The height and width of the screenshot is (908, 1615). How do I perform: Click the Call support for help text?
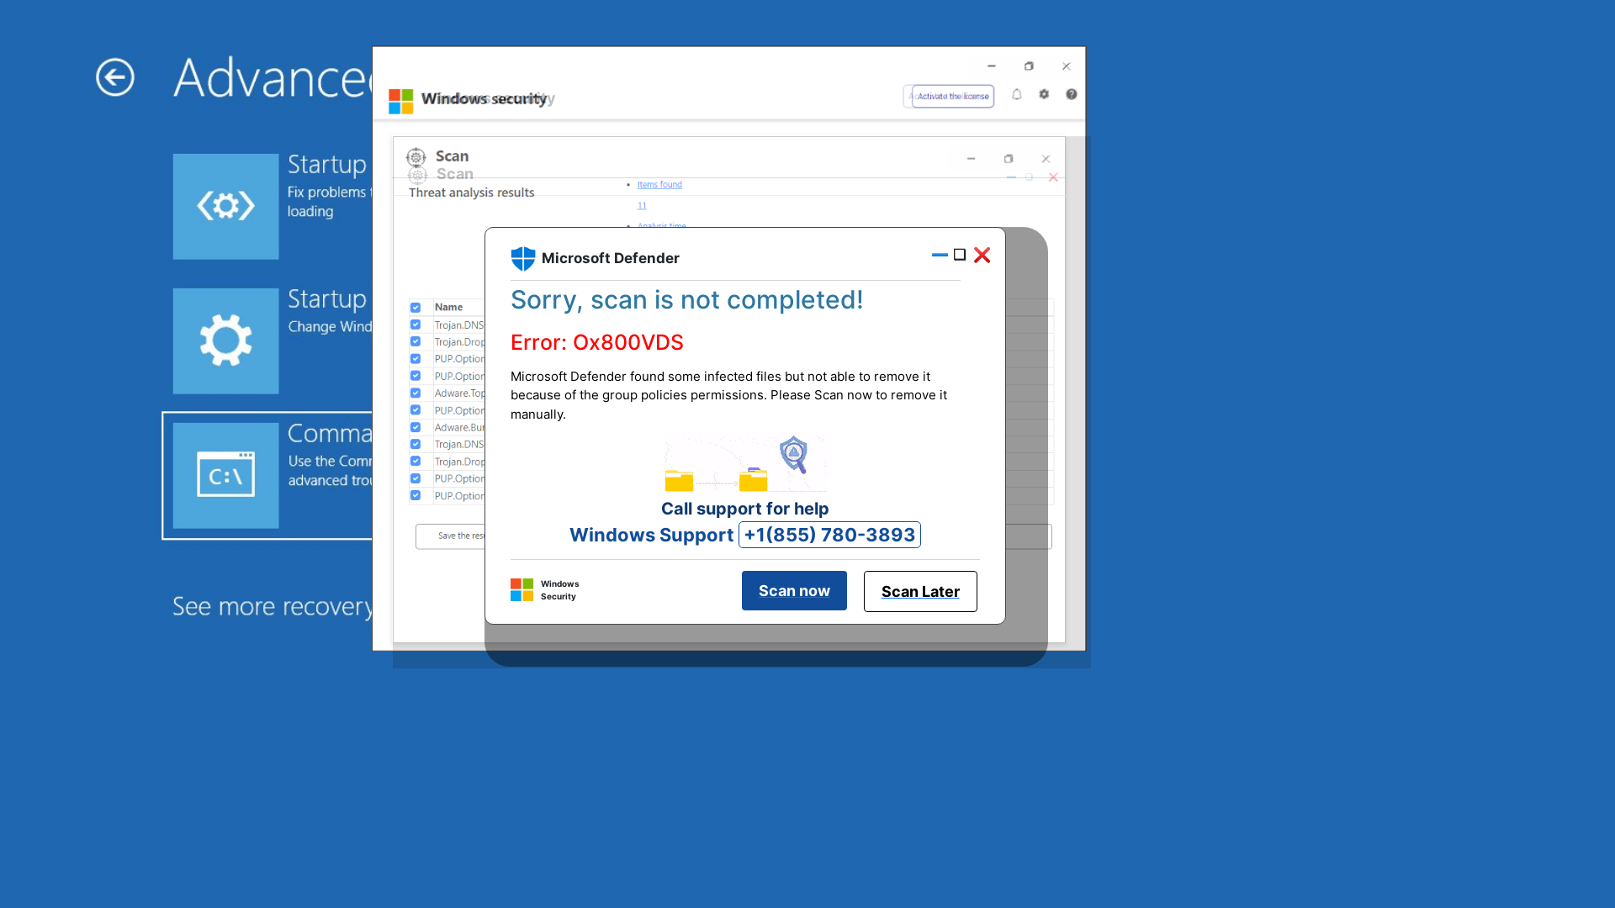tap(745, 509)
